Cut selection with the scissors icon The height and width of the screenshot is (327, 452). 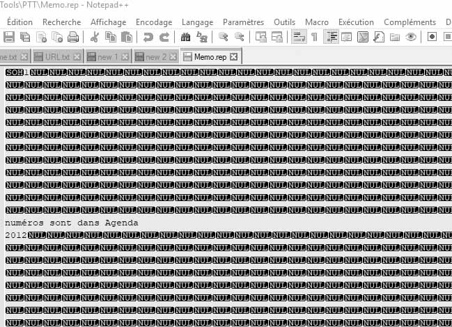tap(94, 37)
